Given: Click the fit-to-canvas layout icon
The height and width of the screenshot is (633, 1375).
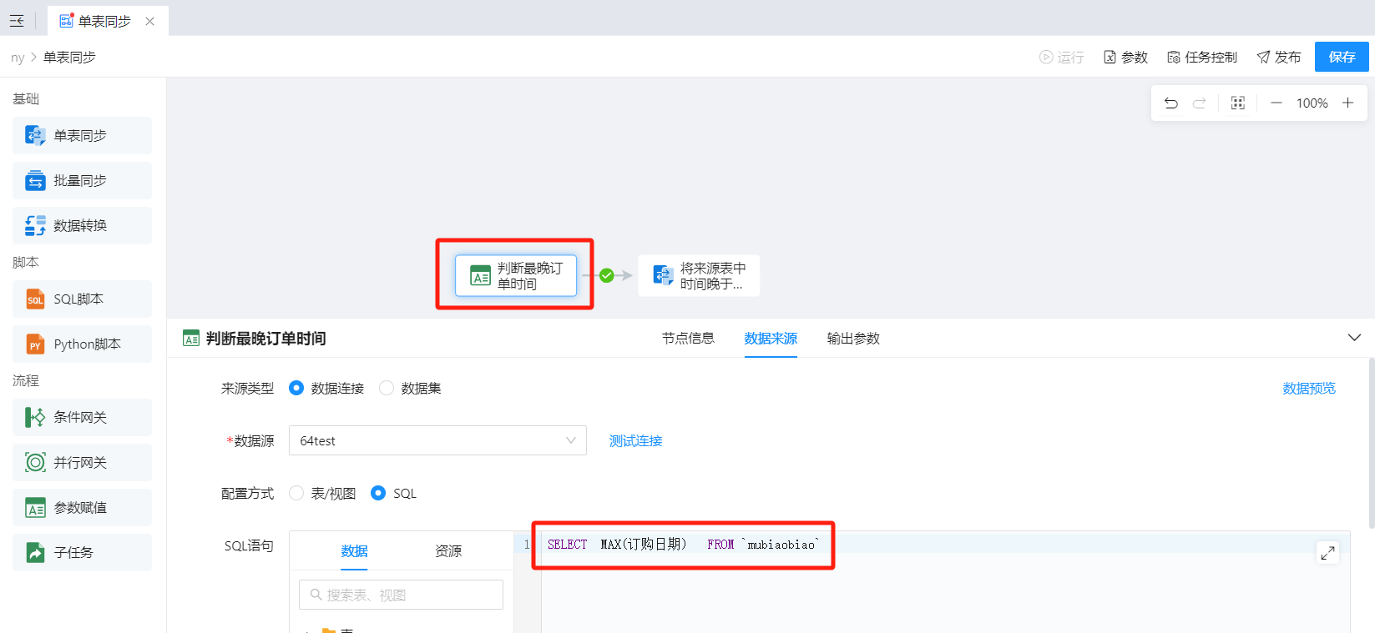Looking at the screenshot, I should (x=1238, y=103).
